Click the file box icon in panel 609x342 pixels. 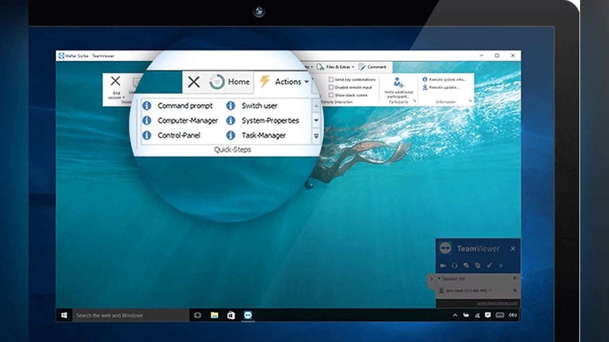[478, 265]
